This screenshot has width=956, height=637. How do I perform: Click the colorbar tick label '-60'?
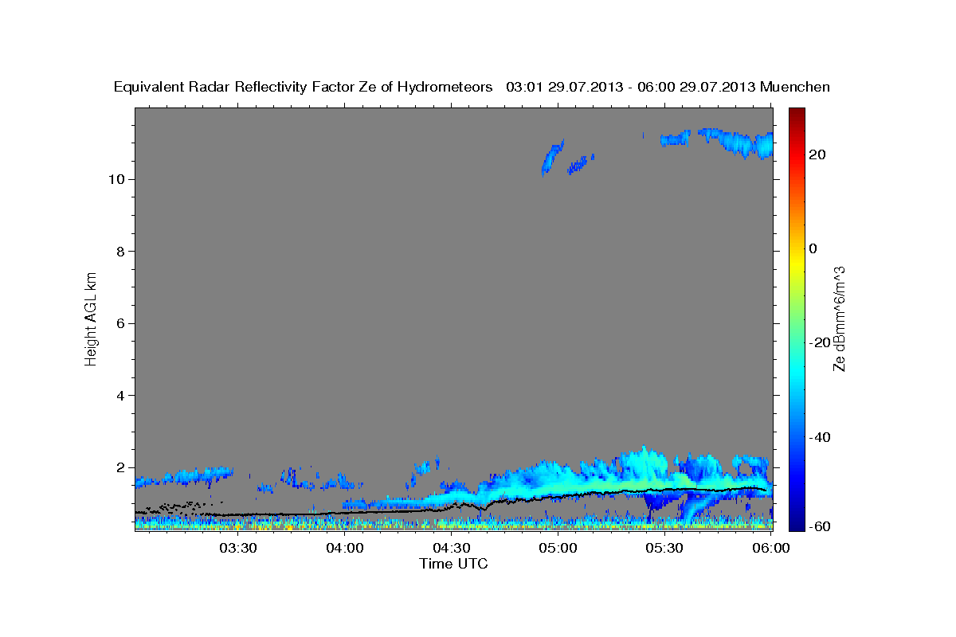818,526
